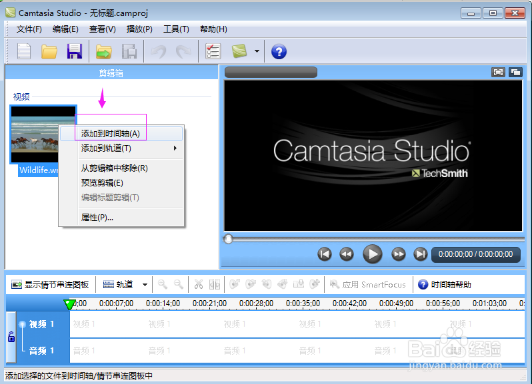Click the greyed Produce video film-floppy icon
The image size is (532, 384).
(129, 51)
